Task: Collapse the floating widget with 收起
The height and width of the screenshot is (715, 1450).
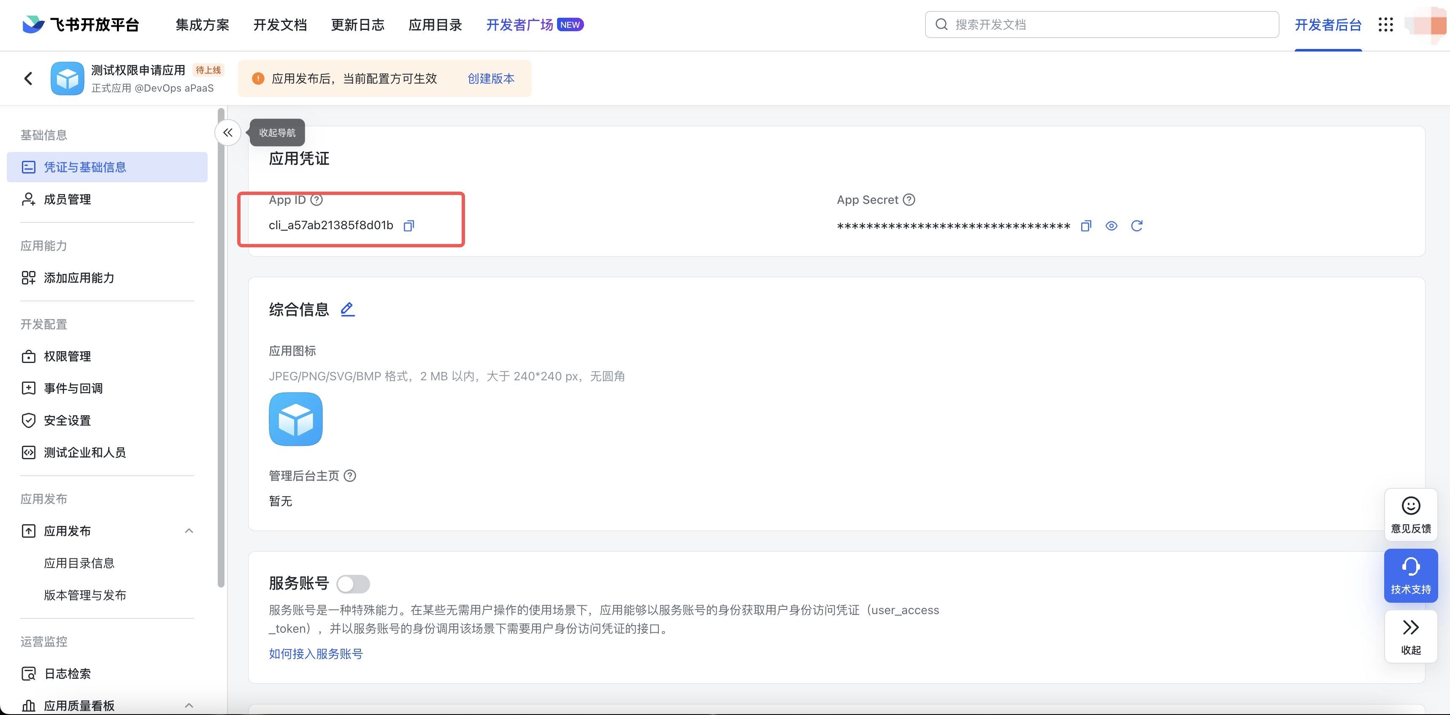Action: click(1411, 636)
